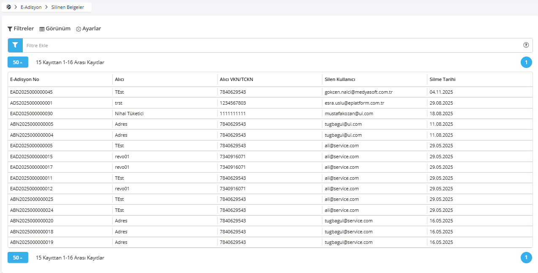Select row EAD2025000000005

click(270, 146)
